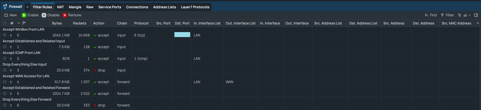Select comment 'Accept ICMP From LAN'

click(21, 53)
